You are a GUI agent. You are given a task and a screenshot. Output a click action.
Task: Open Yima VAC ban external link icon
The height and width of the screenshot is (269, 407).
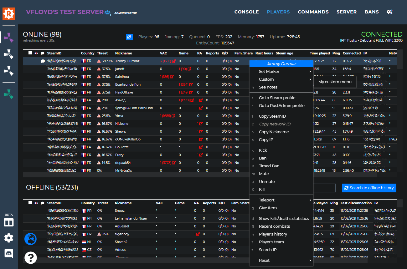(x=174, y=116)
